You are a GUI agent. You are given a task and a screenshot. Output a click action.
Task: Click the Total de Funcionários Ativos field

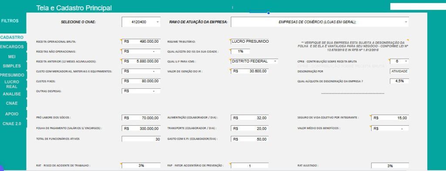(141, 139)
